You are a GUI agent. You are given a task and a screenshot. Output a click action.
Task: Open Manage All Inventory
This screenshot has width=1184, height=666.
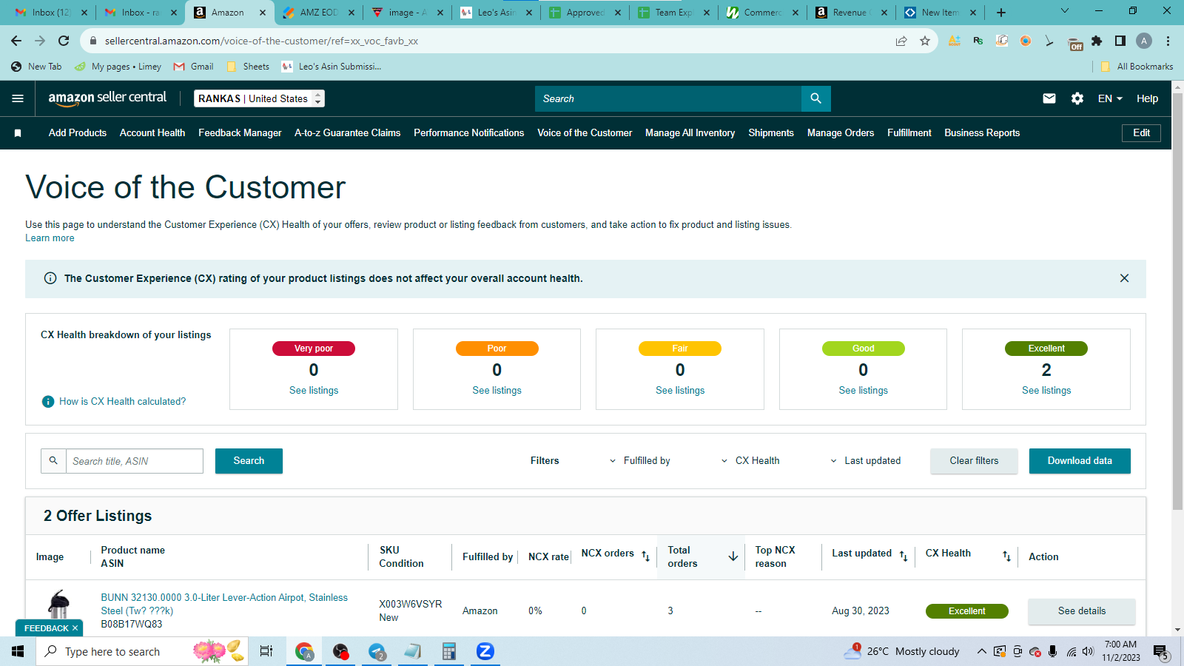690,133
